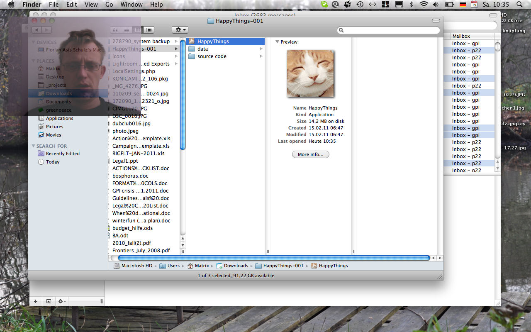Viewport: 531px width, 332px height.
Task: Click the Time Machine menu bar icon
Action: tap(360, 5)
